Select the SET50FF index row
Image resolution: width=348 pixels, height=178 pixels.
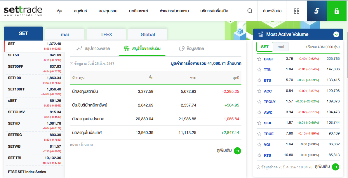pos(34,69)
